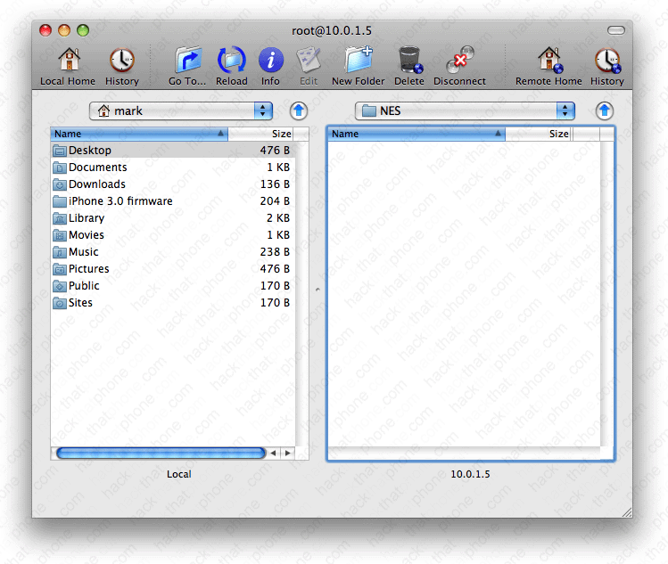The image size is (668, 564).
Task: Go up one level in remote pane
Action: coord(605,110)
